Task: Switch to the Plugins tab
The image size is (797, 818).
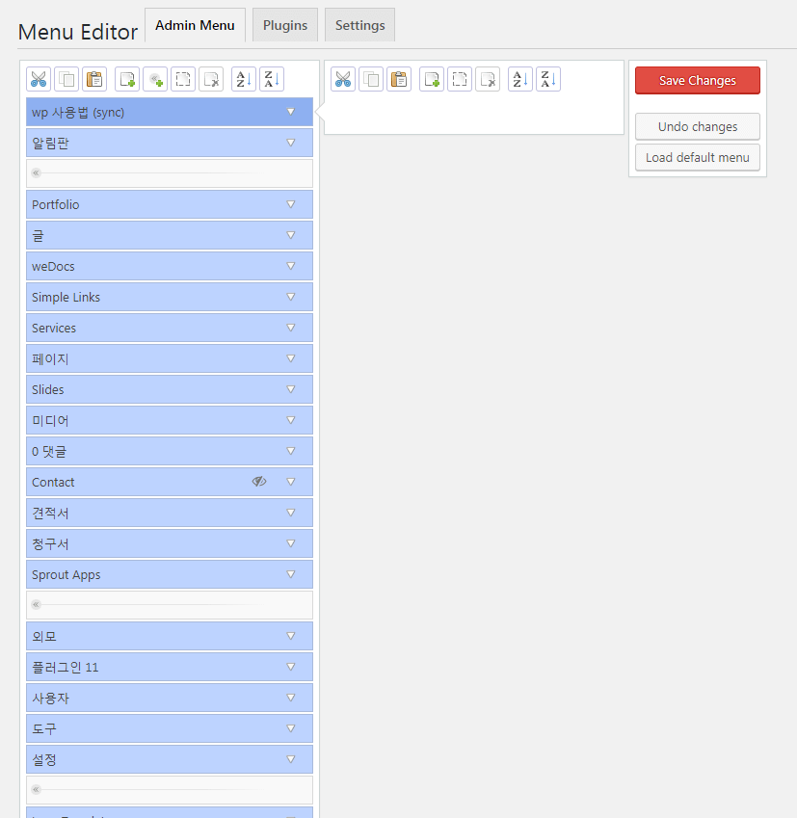Action: coord(285,25)
